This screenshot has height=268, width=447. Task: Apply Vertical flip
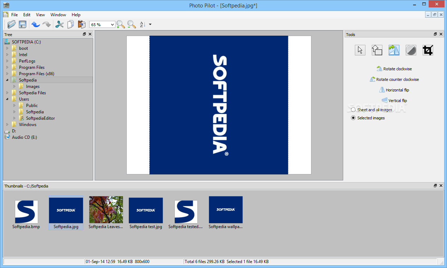click(x=394, y=101)
